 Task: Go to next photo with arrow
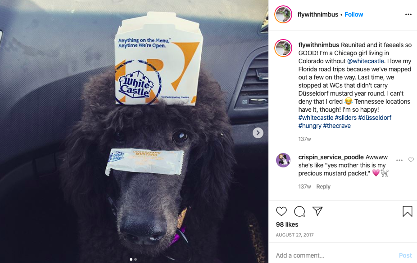[x=258, y=133]
